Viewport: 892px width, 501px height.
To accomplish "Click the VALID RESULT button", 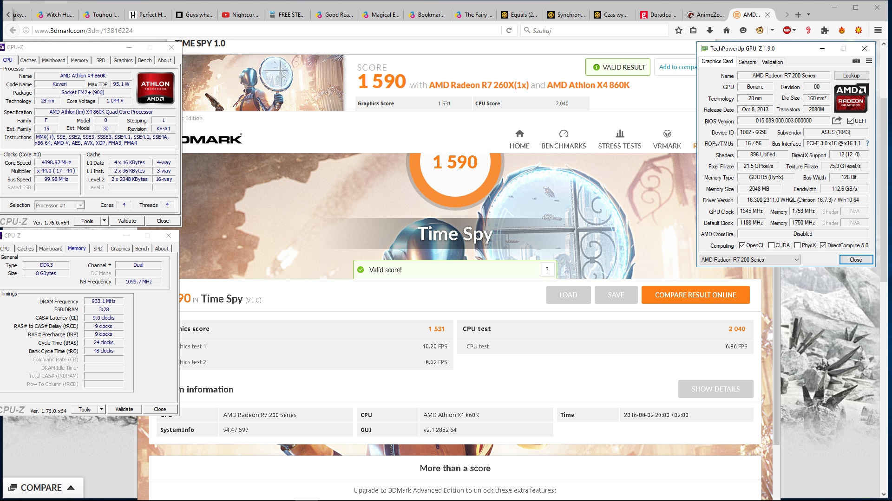I will click(619, 67).
